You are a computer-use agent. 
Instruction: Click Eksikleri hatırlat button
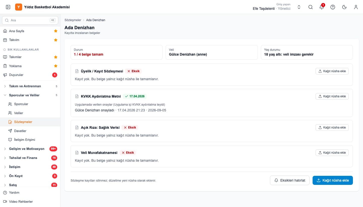coord(290,180)
